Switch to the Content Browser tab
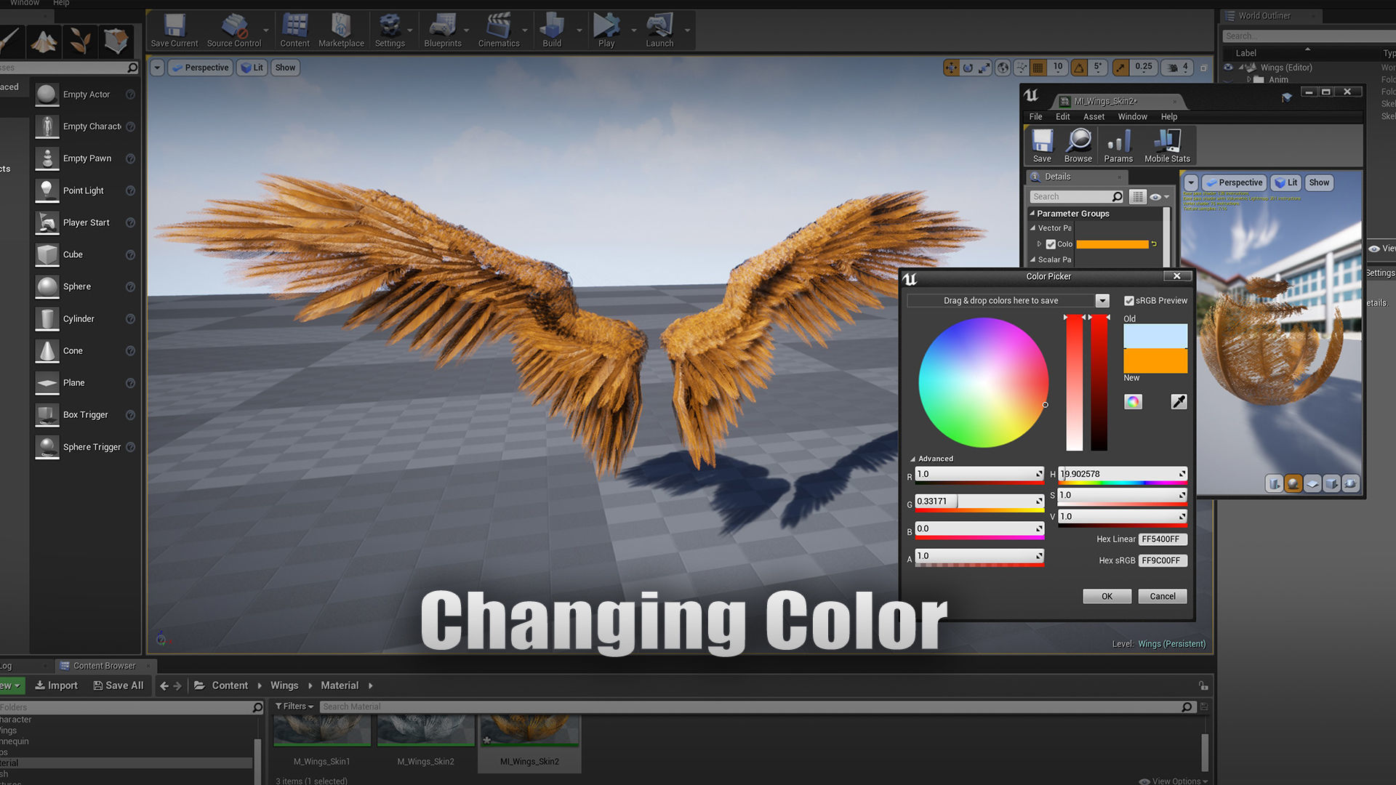Screen dimensions: 1396x785 104,666
